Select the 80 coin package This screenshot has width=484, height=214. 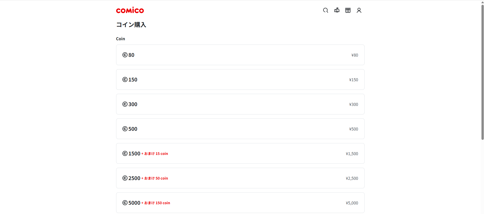click(240, 55)
